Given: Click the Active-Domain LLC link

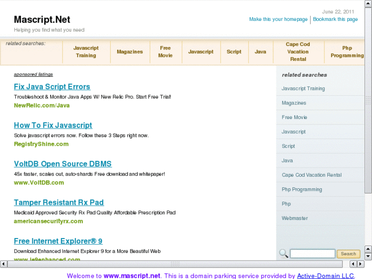Looking at the screenshot, I should coord(325,276).
